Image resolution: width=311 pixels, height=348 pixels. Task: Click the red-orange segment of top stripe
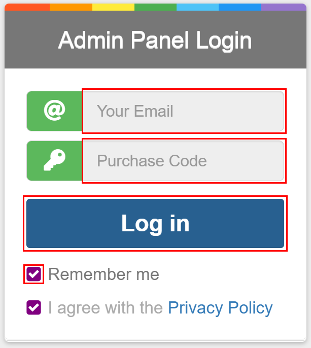(x=27, y=7)
